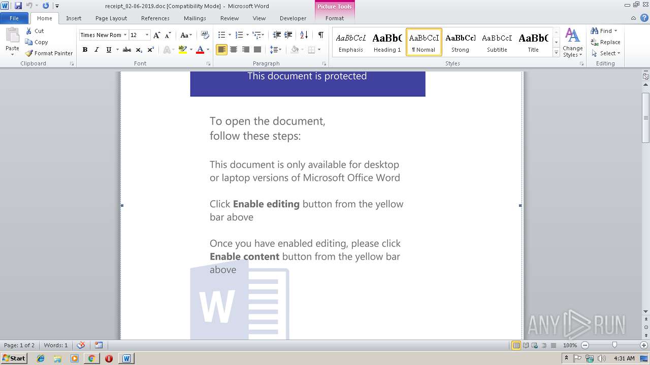Switch to the Picture Tools Format tab
This screenshot has height=365, width=650.
(x=335, y=18)
